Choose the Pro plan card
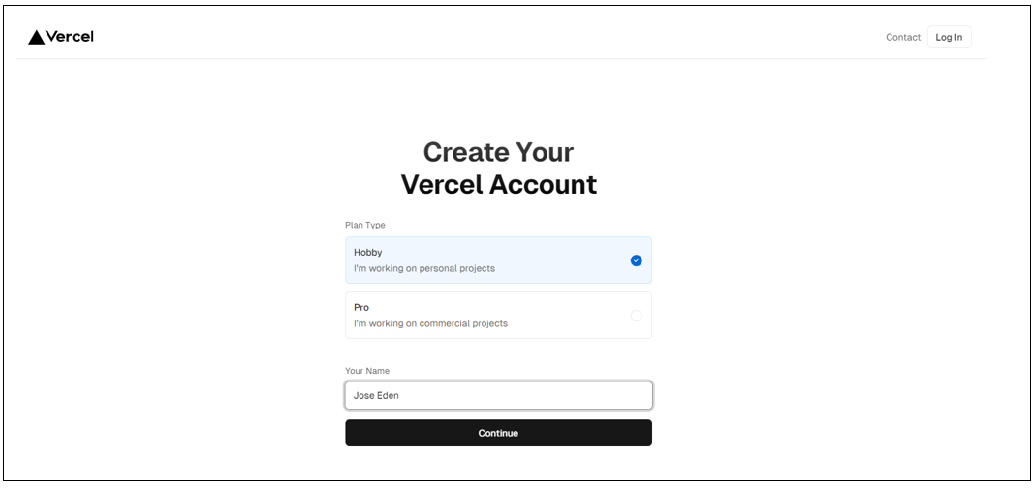 click(498, 316)
